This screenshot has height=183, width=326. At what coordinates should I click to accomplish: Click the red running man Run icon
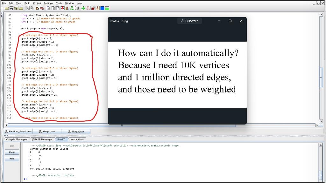pyautogui.click(x=88, y=8)
